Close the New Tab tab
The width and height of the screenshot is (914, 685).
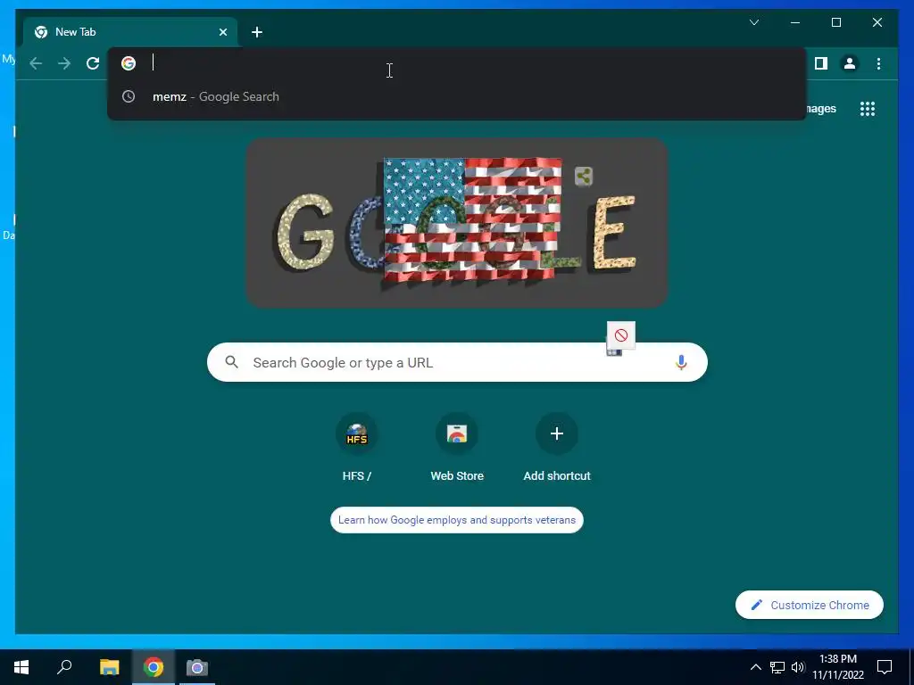tap(222, 32)
